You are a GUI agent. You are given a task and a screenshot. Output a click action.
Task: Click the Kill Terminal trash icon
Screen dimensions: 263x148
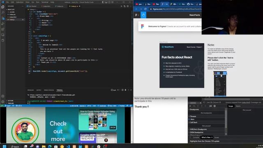125,90
